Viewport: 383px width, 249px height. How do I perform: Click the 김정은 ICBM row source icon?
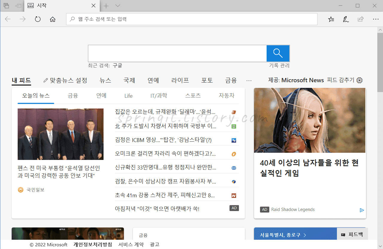(234, 140)
